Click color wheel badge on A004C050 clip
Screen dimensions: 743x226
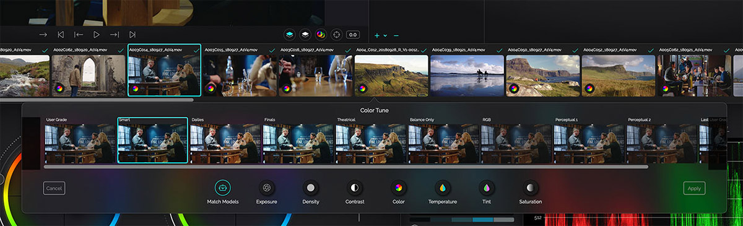click(x=515, y=89)
